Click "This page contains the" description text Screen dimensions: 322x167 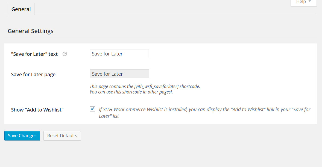click(112, 86)
